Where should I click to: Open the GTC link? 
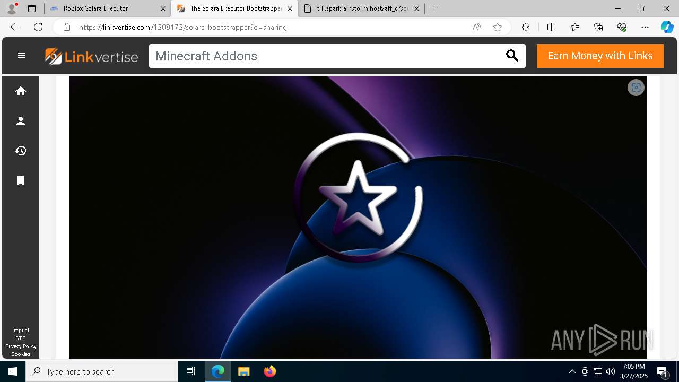(21, 338)
